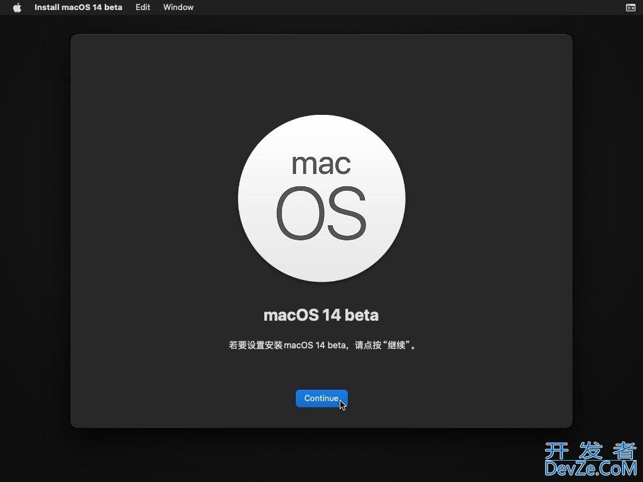Open the Edit menu
643x482 pixels.
pyautogui.click(x=143, y=8)
